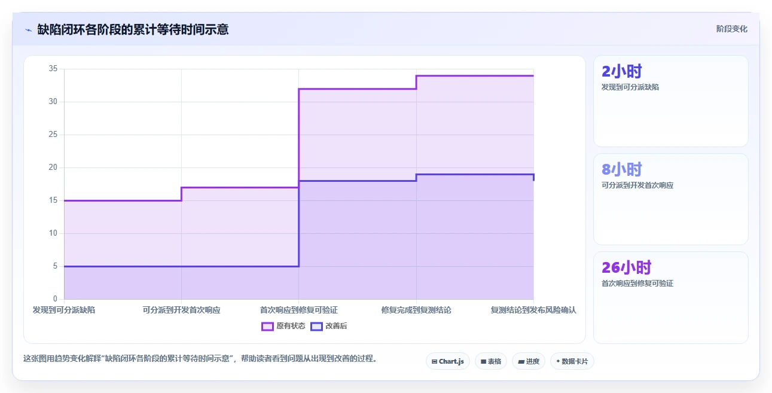The image size is (772, 393).
Task: Click the title 缺陷闭环各阶段的累计等待时间示意
Action: [x=133, y=29]
